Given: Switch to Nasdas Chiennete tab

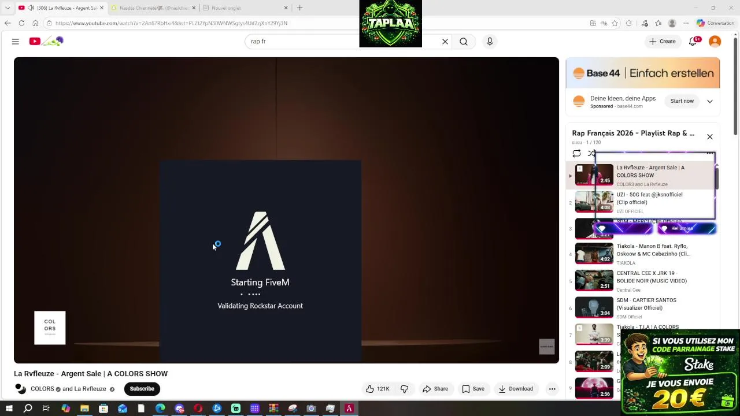Looking at the screenshot, I should pyautogui.click(x=154, y=8).
